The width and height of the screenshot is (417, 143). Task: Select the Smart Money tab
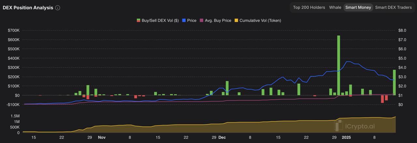pyautogui.click(x=358, y=7)
